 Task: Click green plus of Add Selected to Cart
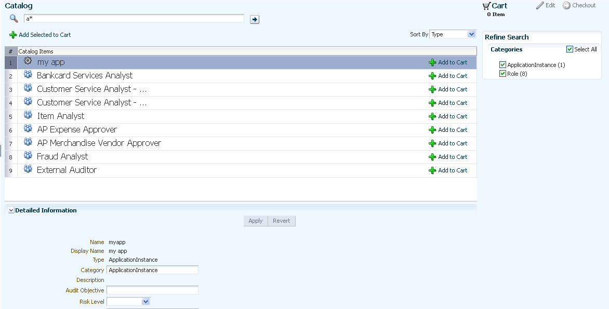click(13, 35)
